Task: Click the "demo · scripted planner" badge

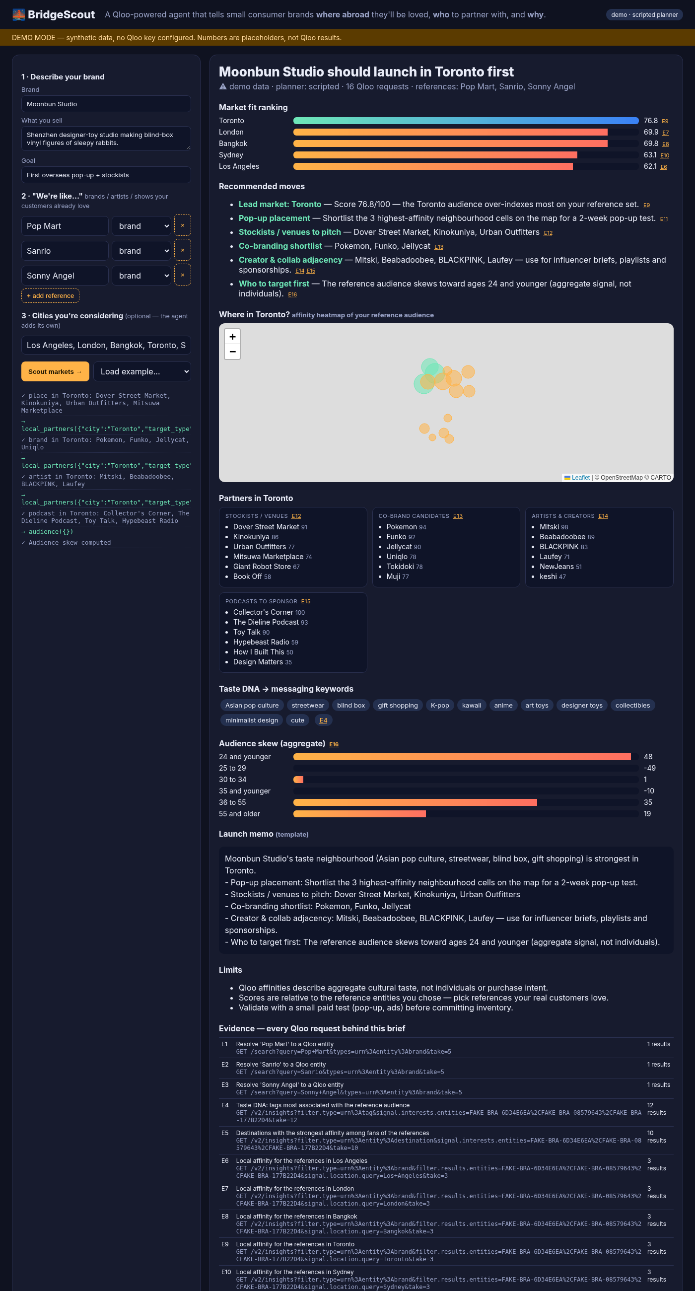Action: coord(644,14)
